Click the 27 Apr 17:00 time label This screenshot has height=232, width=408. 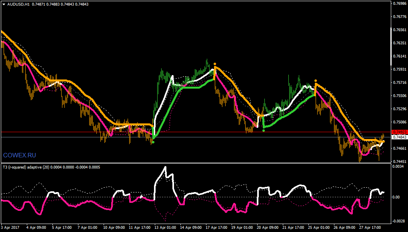[x=370, y=227]
